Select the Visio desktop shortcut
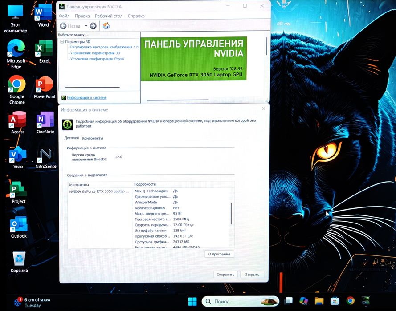 18,157
